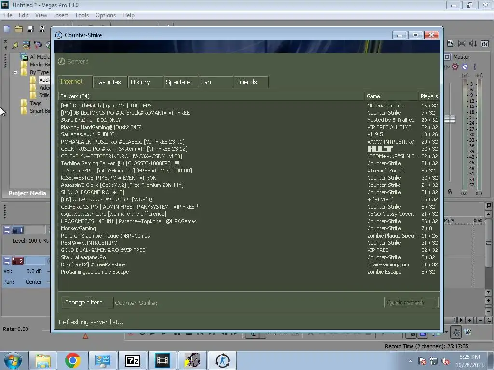Open 7-Zip from the taskbar

click(132, 360)
